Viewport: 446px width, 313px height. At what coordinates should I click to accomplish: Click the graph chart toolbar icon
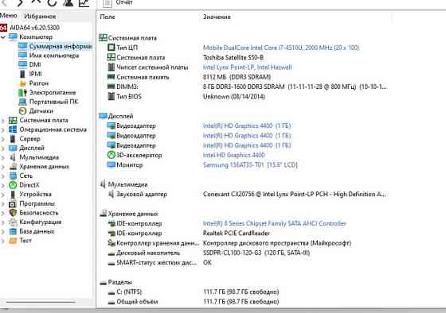tap(84, 3)
